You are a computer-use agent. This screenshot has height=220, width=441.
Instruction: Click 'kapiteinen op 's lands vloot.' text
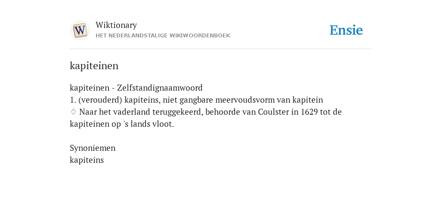[122, 124]
